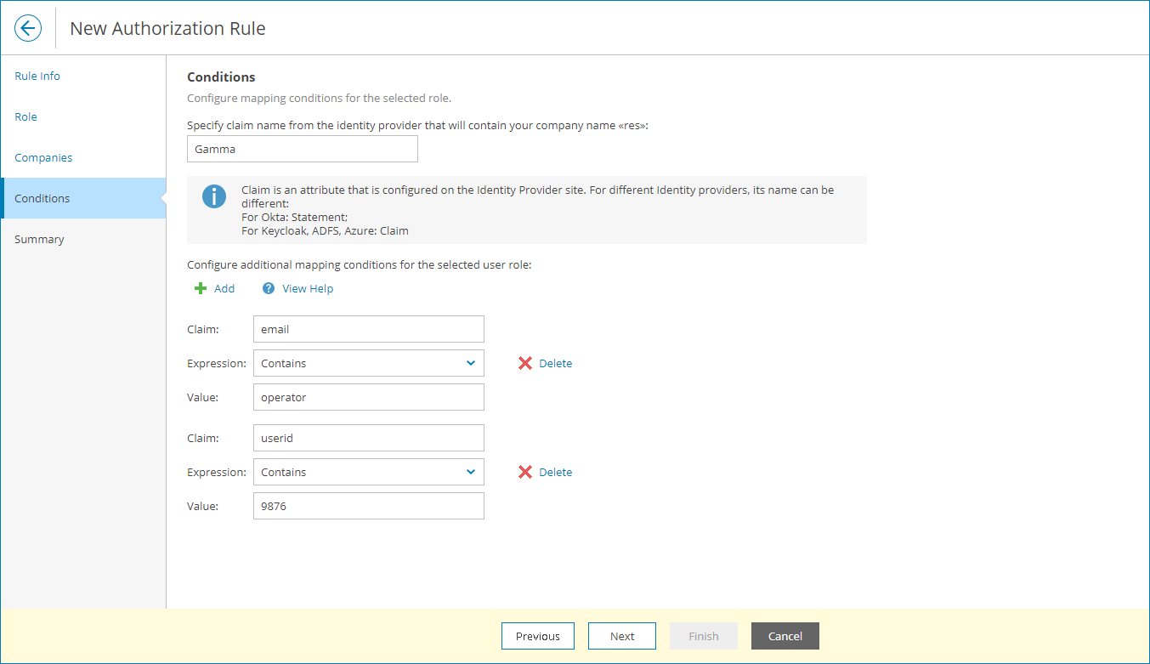
Task: Click the View Help question mark icon
Action: pyautogui.click(x=269, y=288)
